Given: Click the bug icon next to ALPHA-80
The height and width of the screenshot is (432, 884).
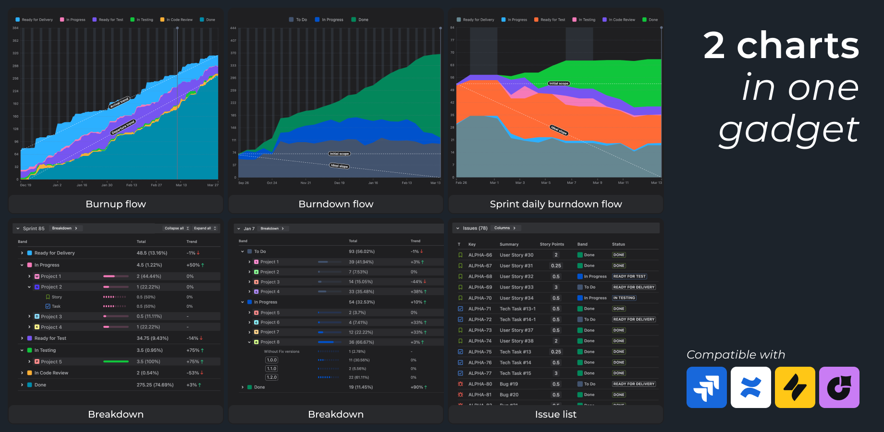Looking at the screenshot, I should [x=460, y=384].
